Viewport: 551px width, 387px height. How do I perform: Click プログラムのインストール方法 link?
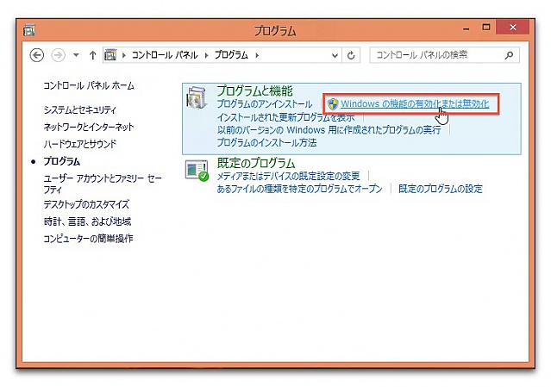266,142
